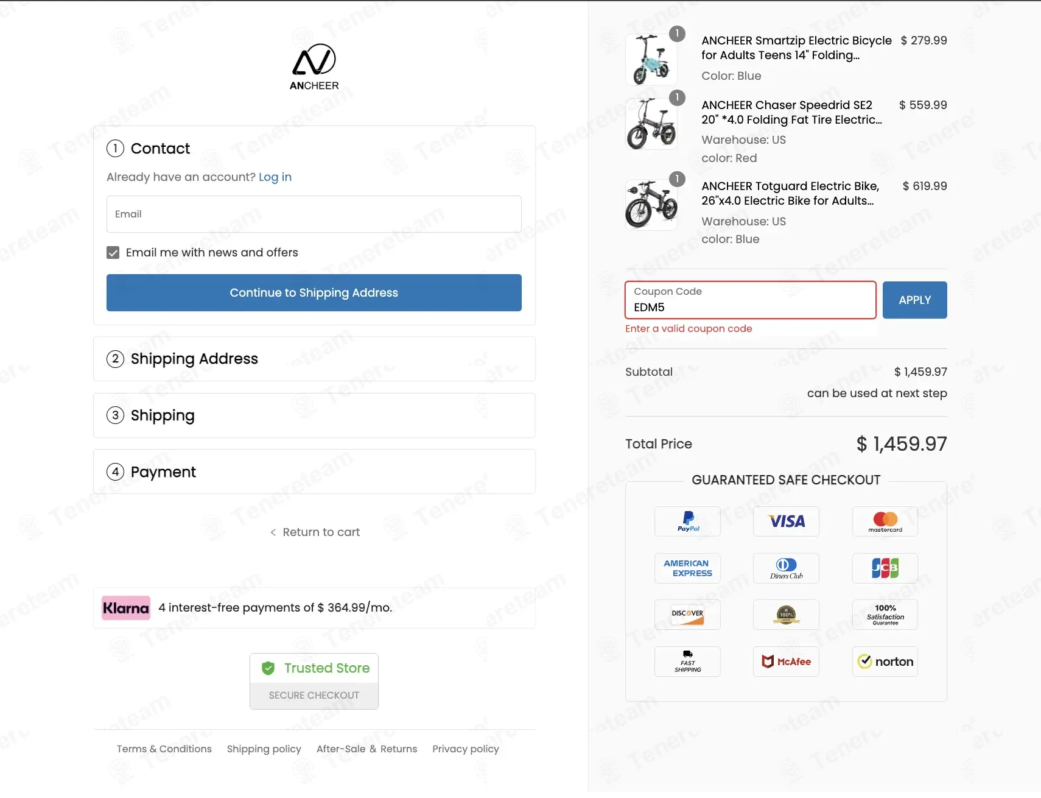Click the Secure Checkout label

(314, 696)
